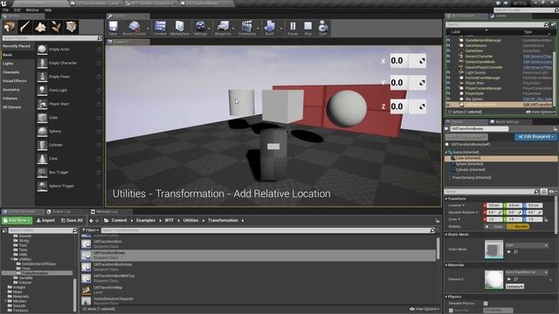The image size is (559, 314).
Task: Click the Add New button
Action: point(17,221)
